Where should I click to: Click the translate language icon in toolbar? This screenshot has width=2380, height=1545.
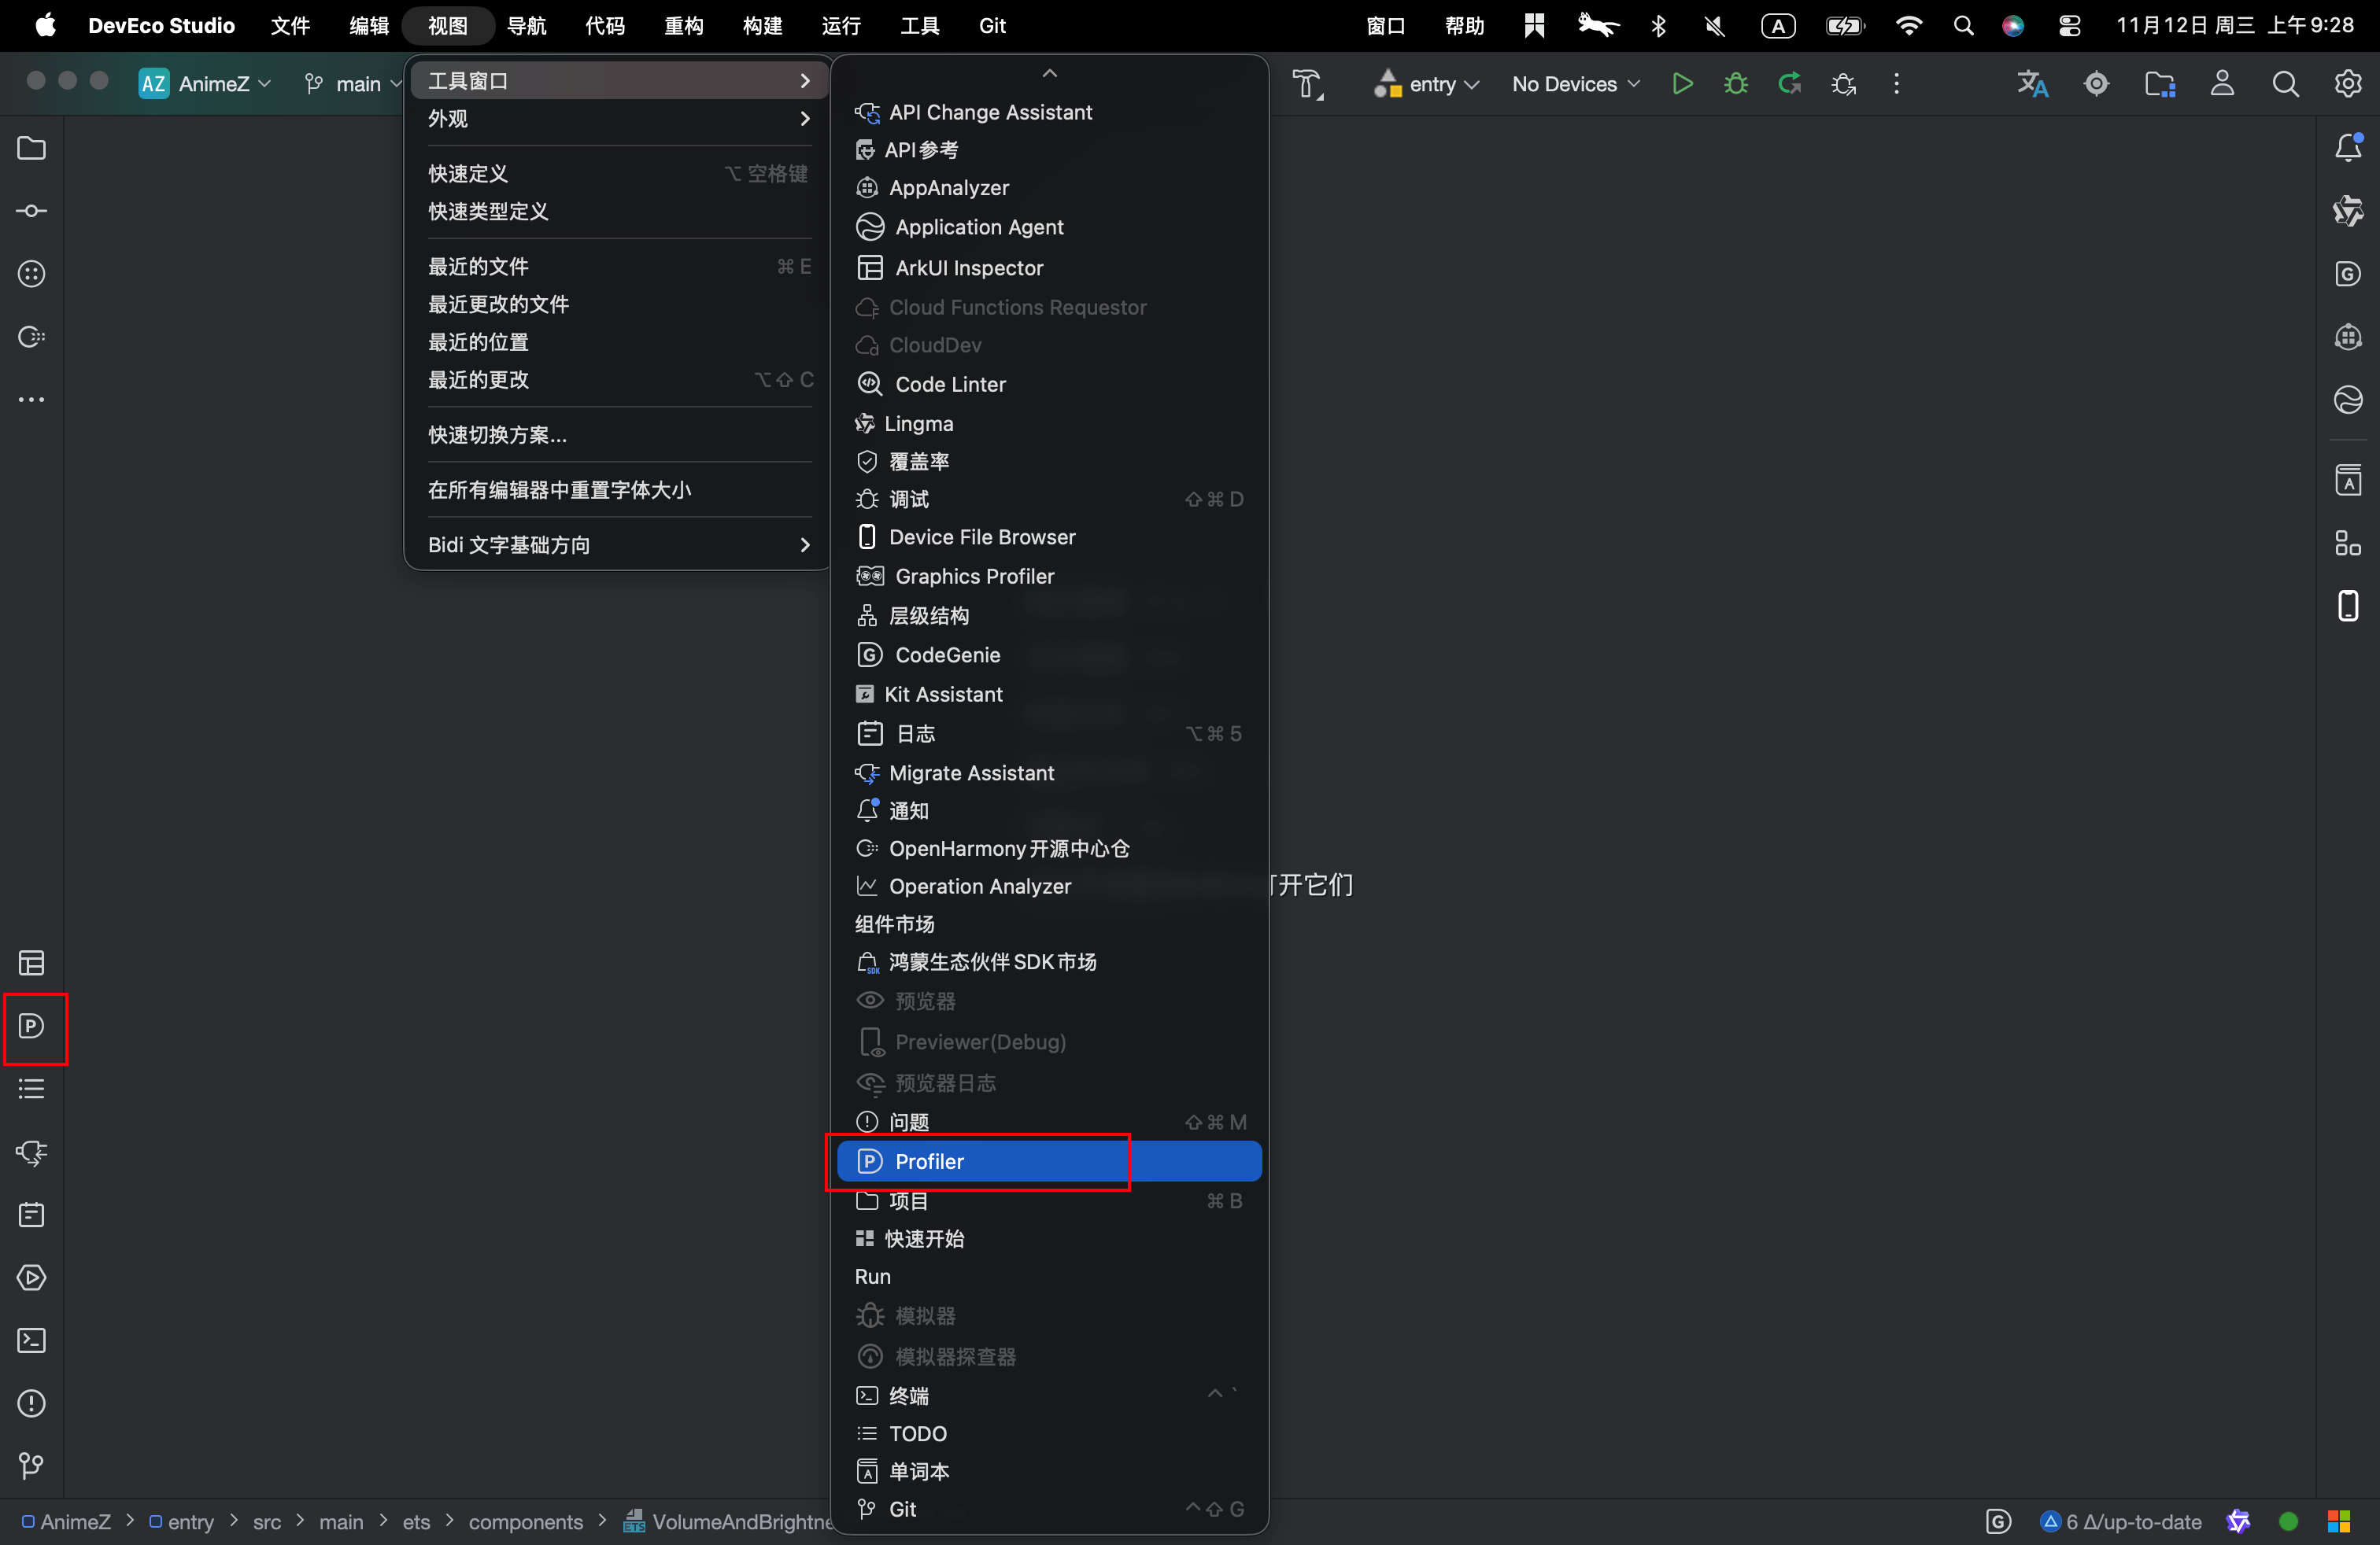pos(2032,84)
